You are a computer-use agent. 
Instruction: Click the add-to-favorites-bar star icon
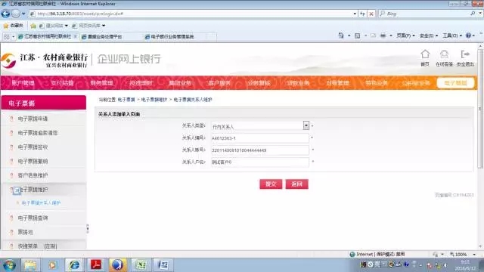pos(33,26)
